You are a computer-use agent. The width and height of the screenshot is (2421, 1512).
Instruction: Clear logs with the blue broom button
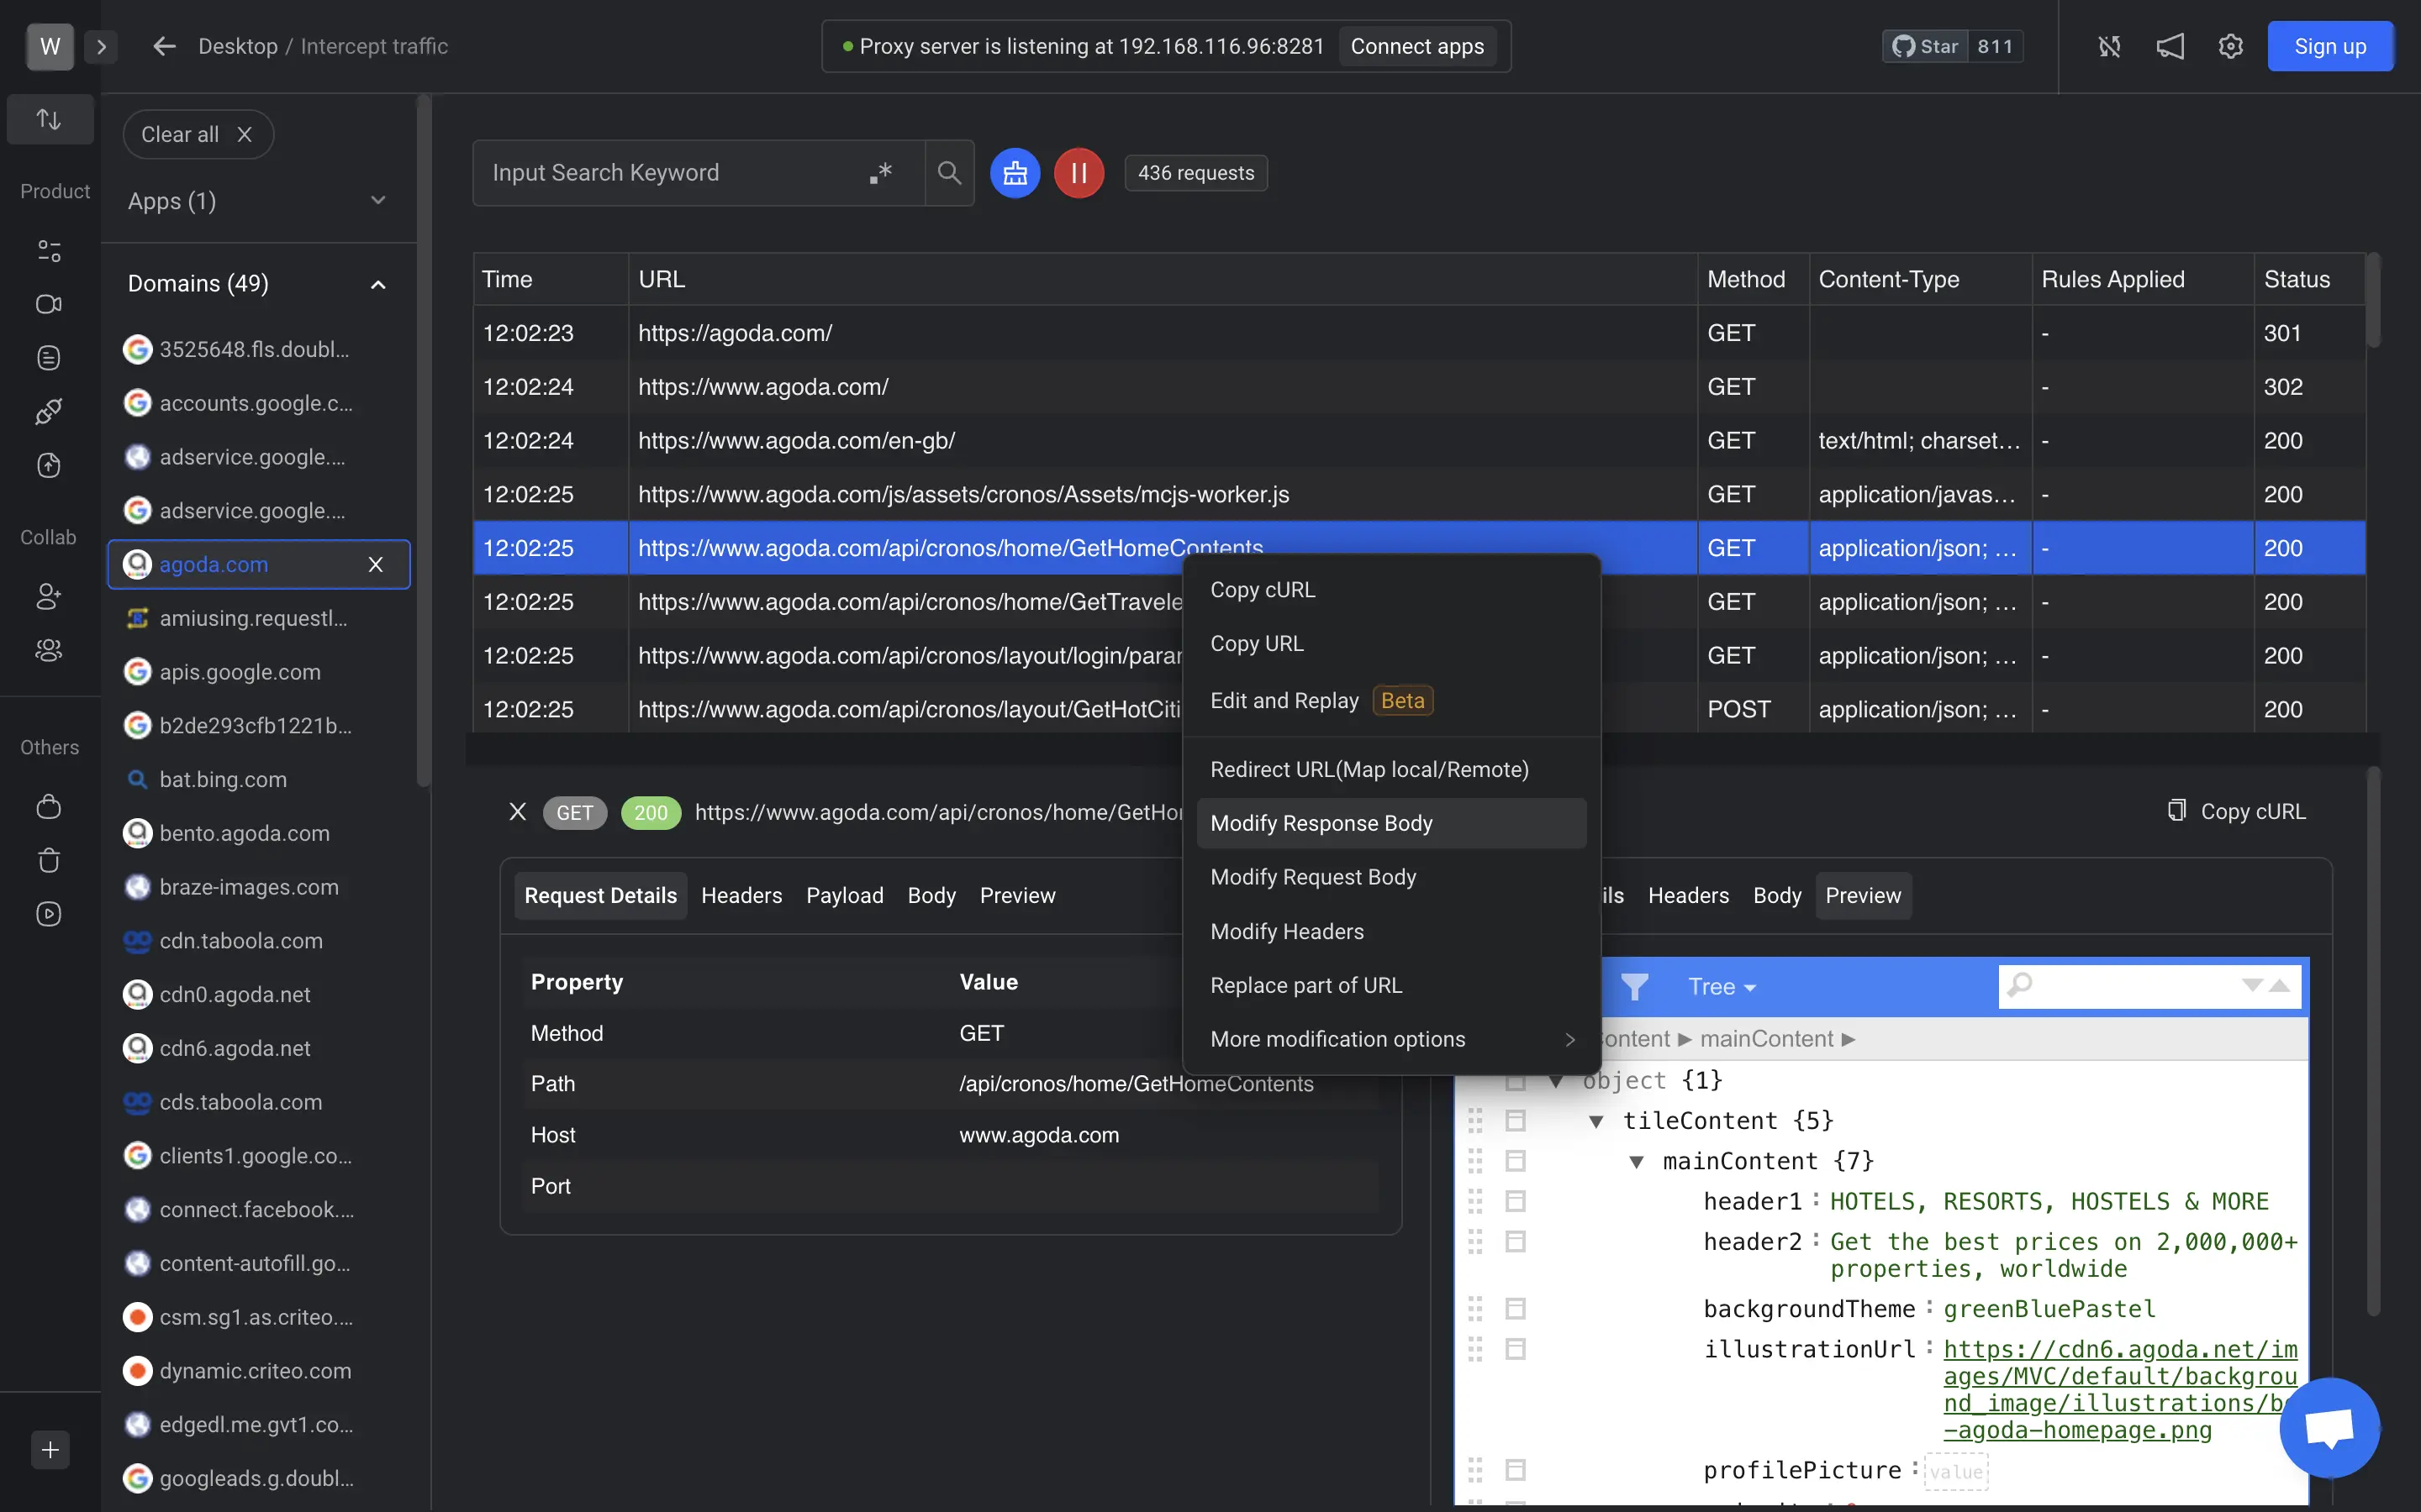click(1015, 173)
